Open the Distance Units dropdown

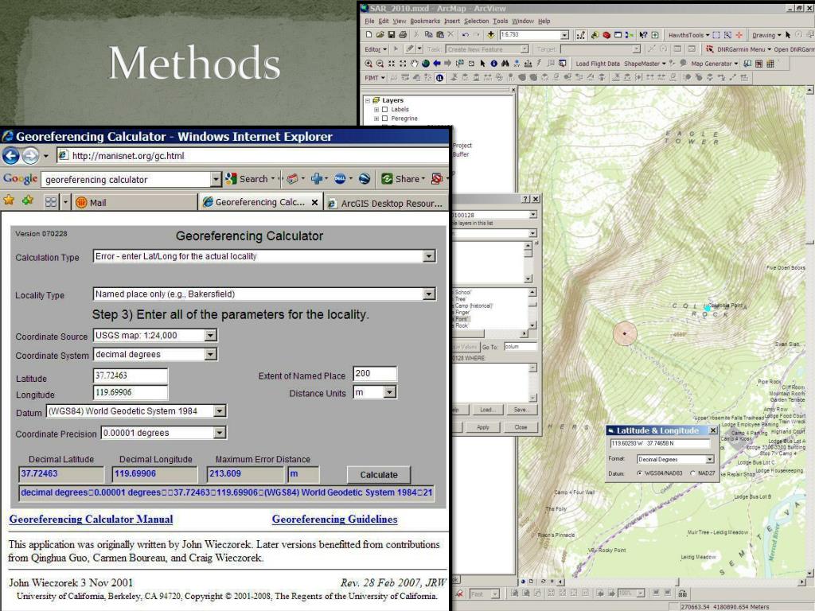pyautogui.click(x=390, y=392)
